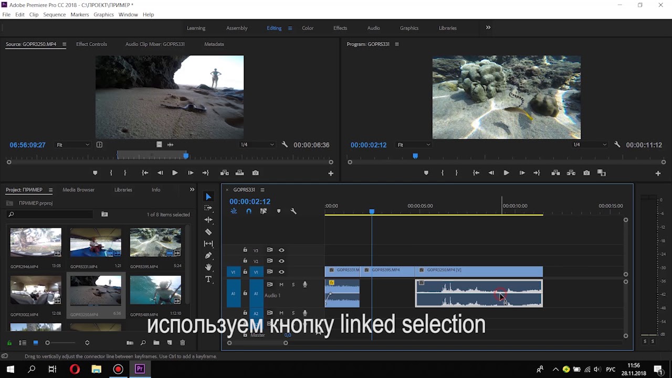This screenshot has width=672, height=378.
Task: Click Extract button in Program monitor
Action: pyautogui.click(x=571, y=173)
